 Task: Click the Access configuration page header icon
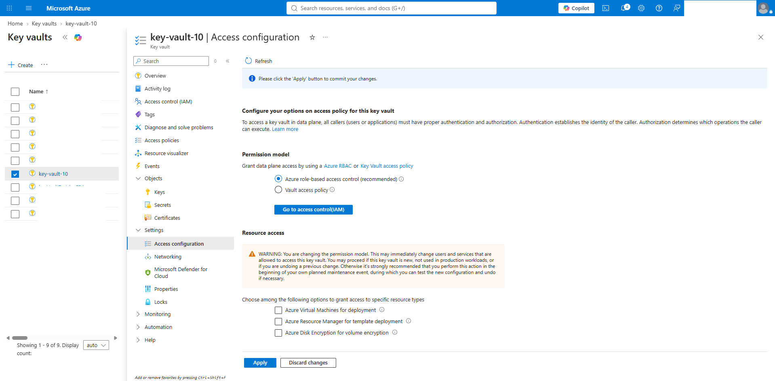140,40
